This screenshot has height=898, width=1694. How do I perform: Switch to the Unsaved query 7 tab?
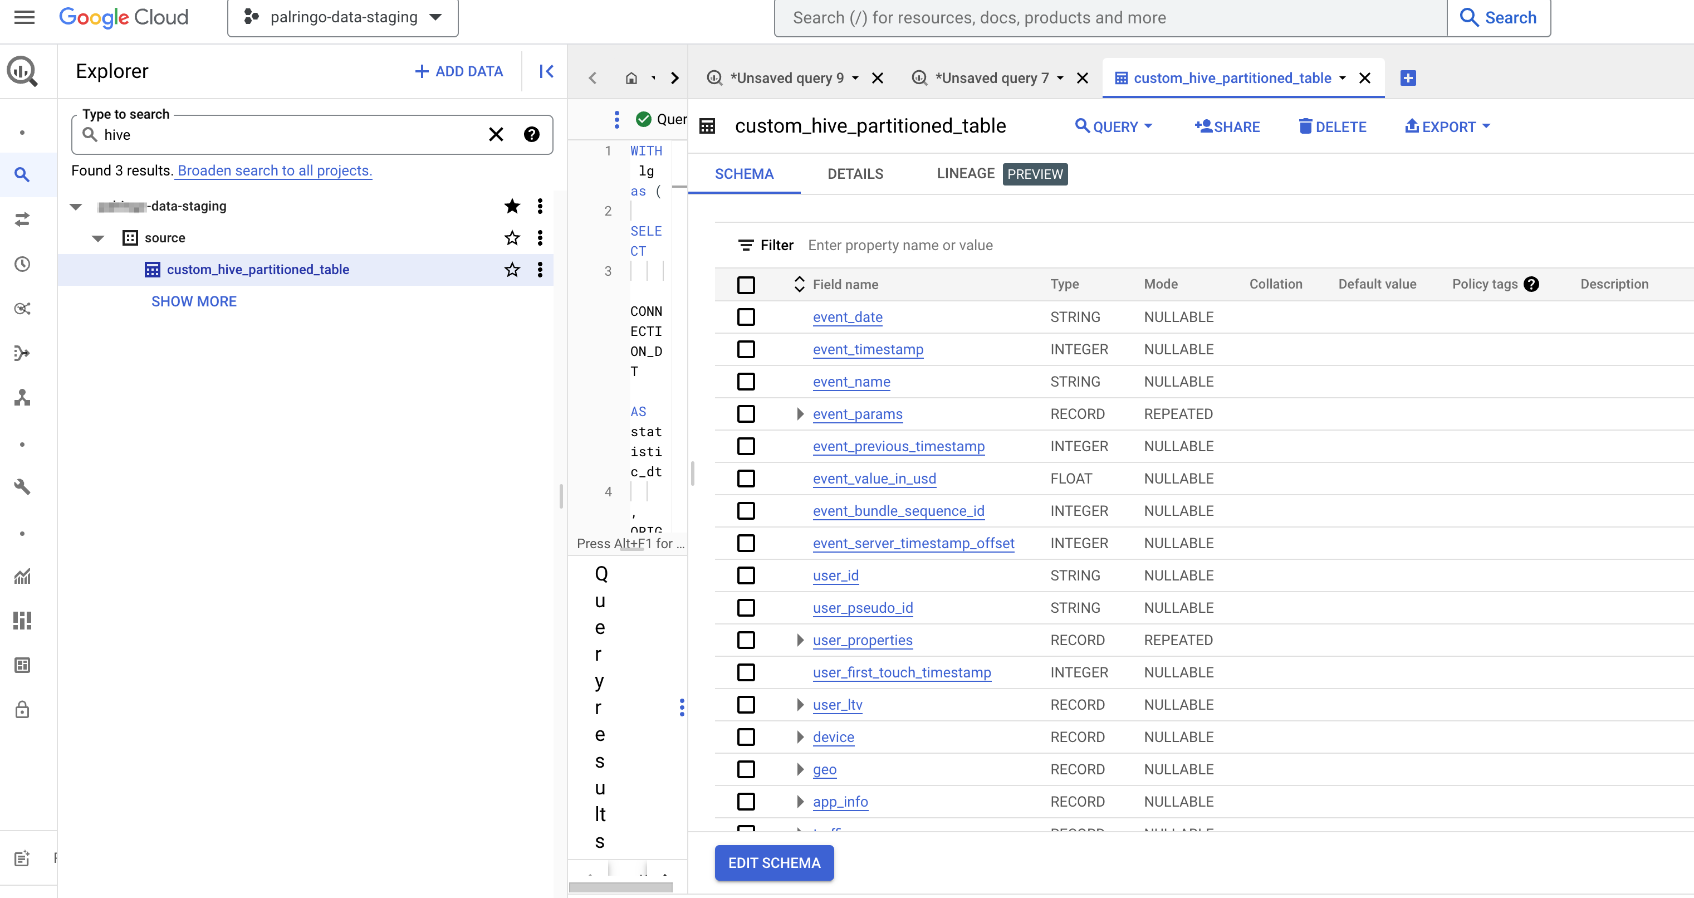coord(991,79)
